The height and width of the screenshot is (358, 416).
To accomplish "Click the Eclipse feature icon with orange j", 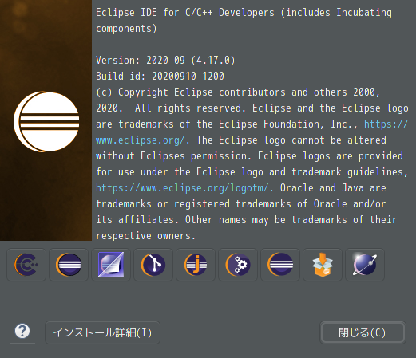I will [x=196, y=265].
